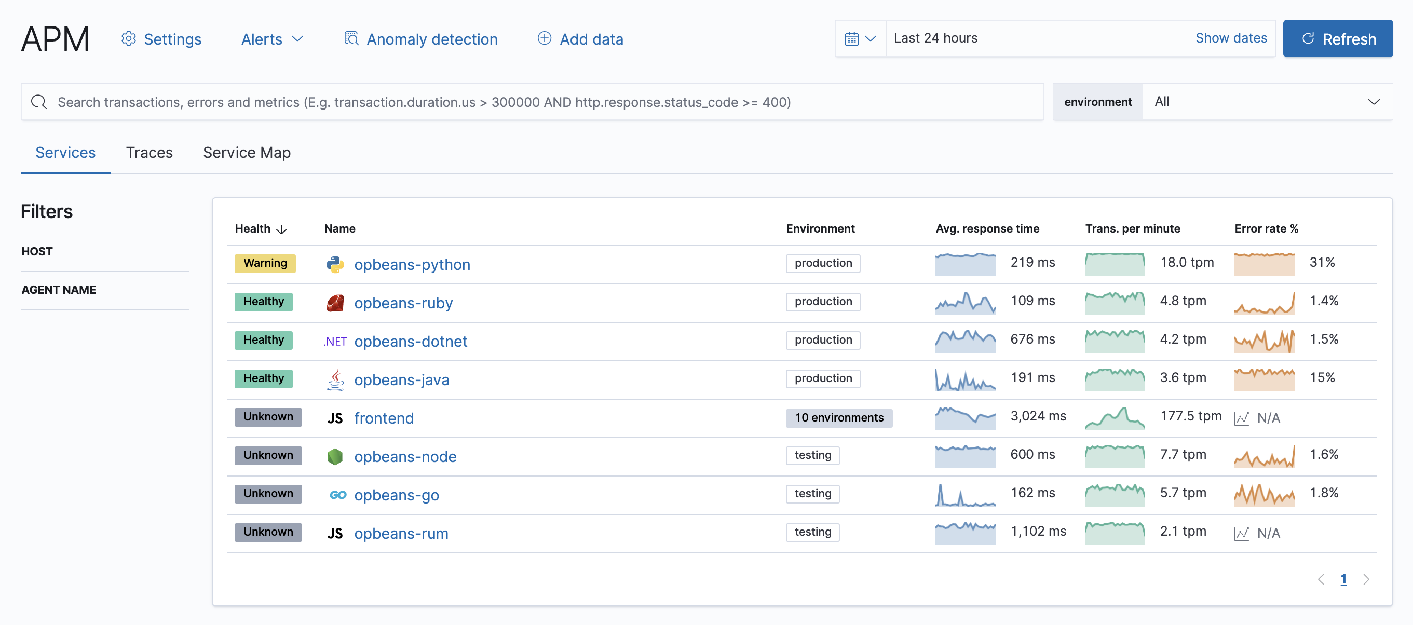Click the Show dates link

click(x=1230, y=38)
